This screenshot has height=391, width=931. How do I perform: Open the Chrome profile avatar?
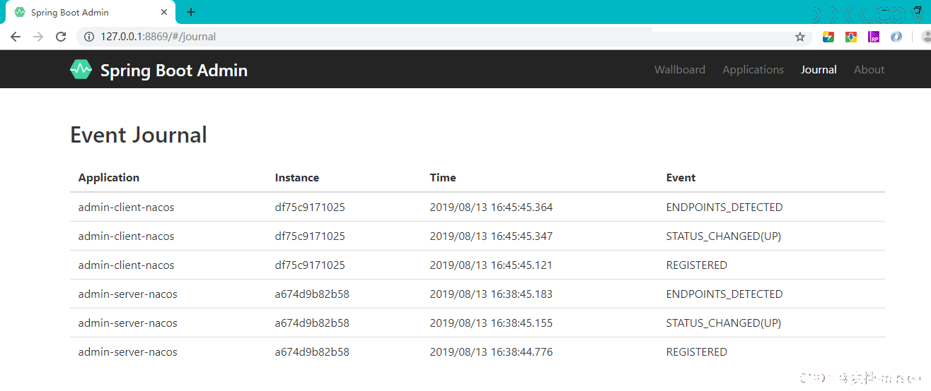[x=925, y=37]
